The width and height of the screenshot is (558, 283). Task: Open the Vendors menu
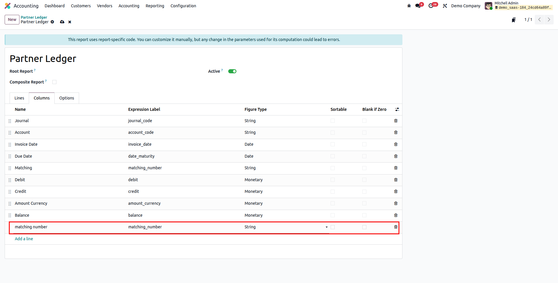pyautogui.click(x=105, y=6)
